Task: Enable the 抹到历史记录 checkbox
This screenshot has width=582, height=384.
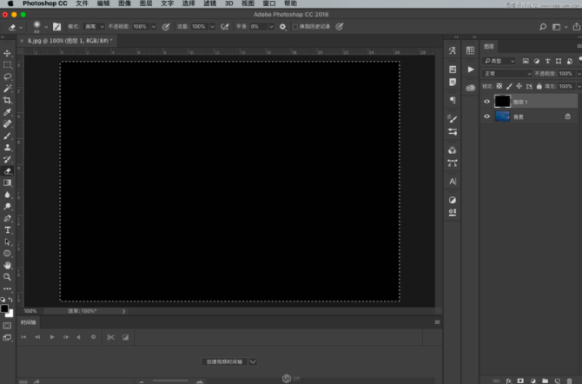Action: coord(294,27)
